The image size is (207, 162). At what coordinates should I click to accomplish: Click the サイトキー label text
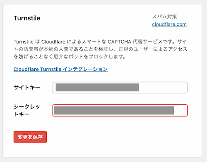click(x=27, y=87)
